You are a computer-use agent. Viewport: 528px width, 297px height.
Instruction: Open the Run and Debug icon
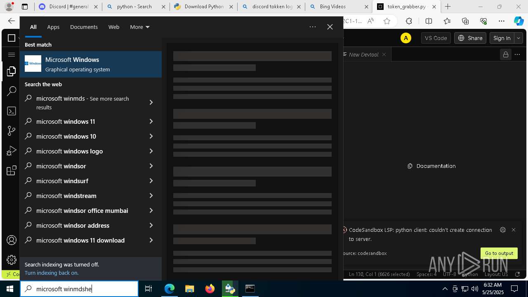[12, 151]
